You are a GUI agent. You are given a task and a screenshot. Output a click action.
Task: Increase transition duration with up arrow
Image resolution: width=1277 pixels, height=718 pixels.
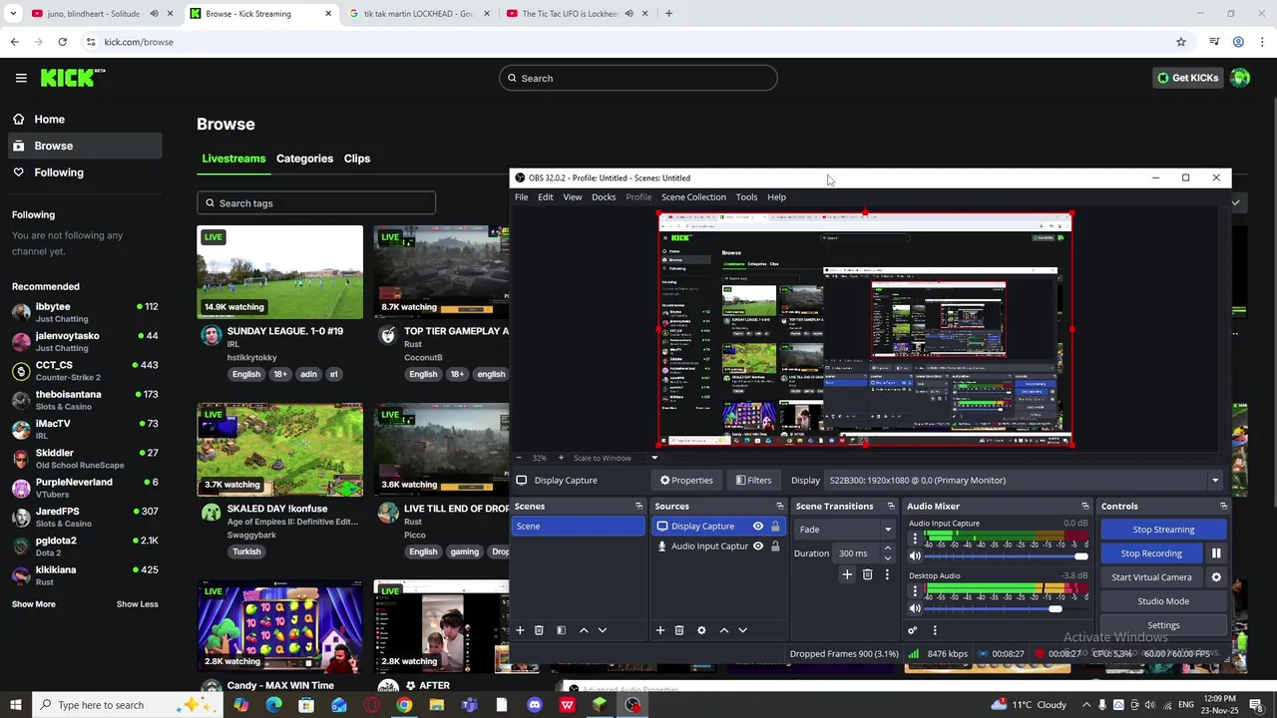point(887,548)
